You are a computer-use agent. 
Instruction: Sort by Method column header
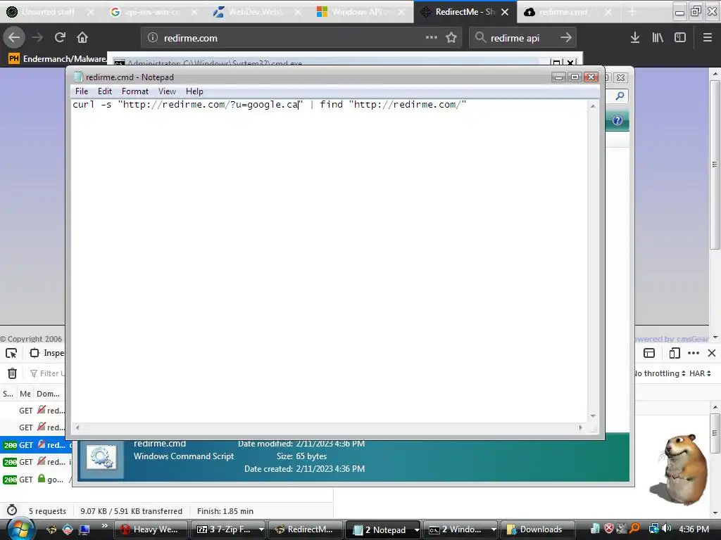25,394
